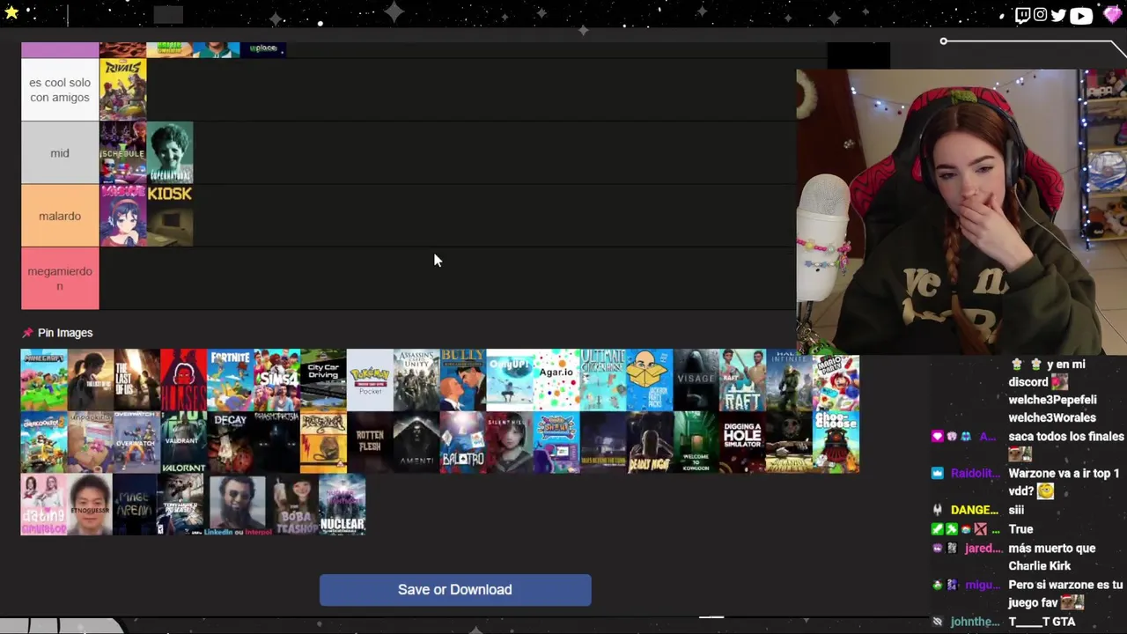
Task: Select the Etnoguessr face thumbnail
Action: (91, 504)
